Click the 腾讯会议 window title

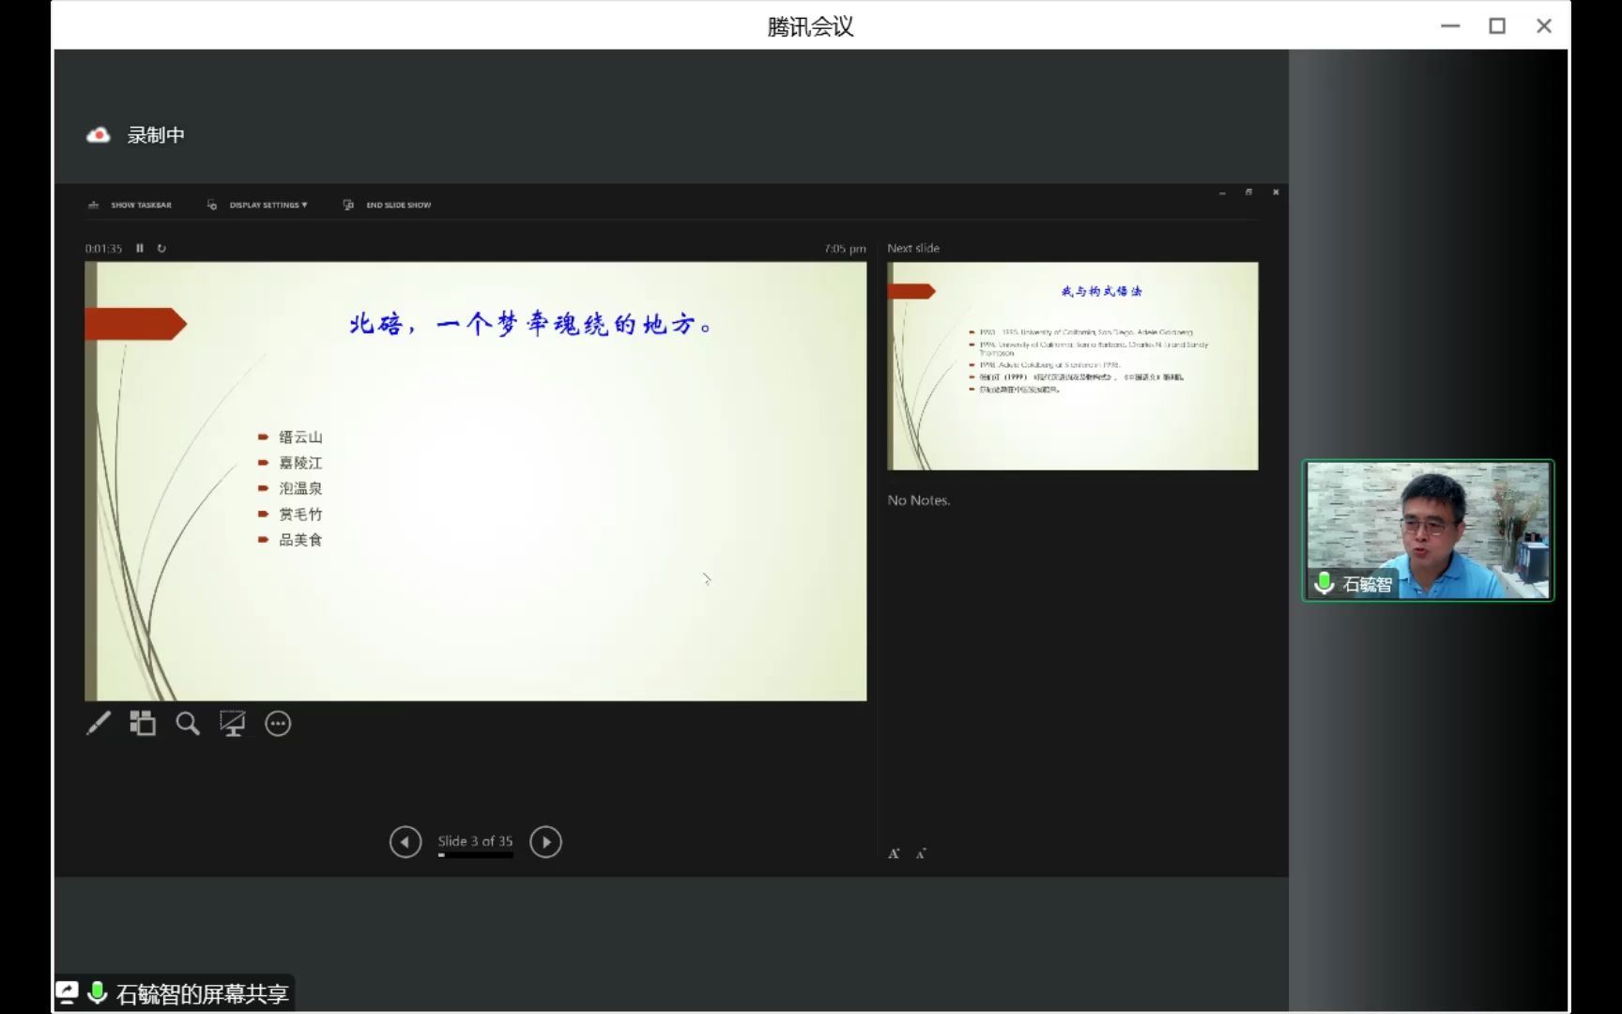click(810, 26)
